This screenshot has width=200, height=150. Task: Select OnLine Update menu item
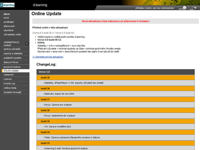16,71
